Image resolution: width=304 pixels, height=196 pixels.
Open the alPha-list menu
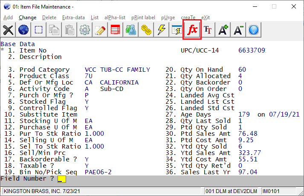(x=115, y=18)
